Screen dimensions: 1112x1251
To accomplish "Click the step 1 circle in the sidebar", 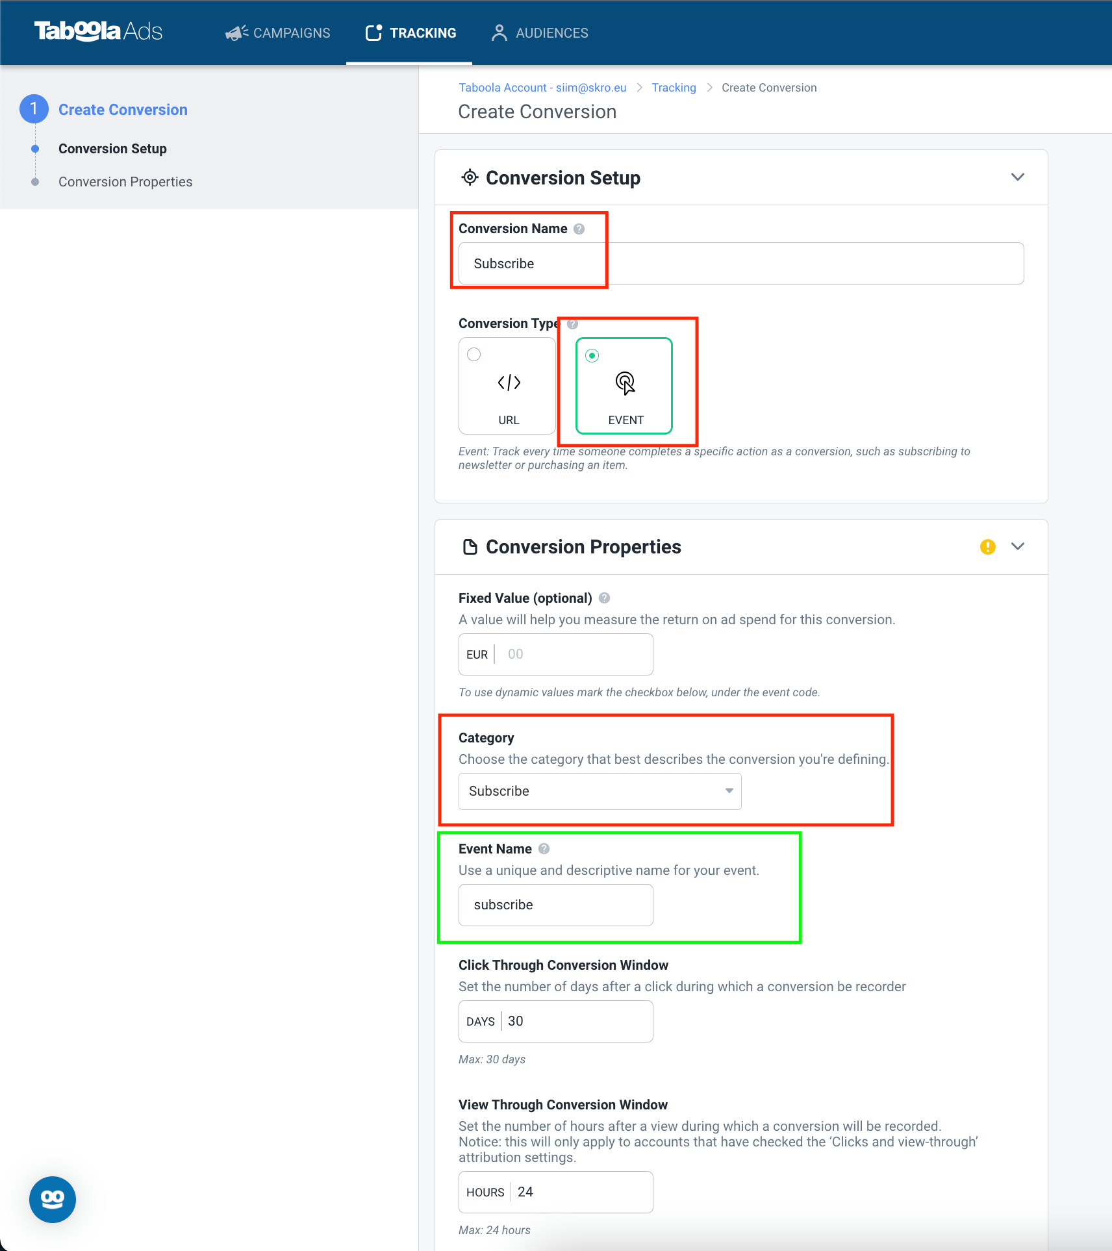I will coord(34,109).
